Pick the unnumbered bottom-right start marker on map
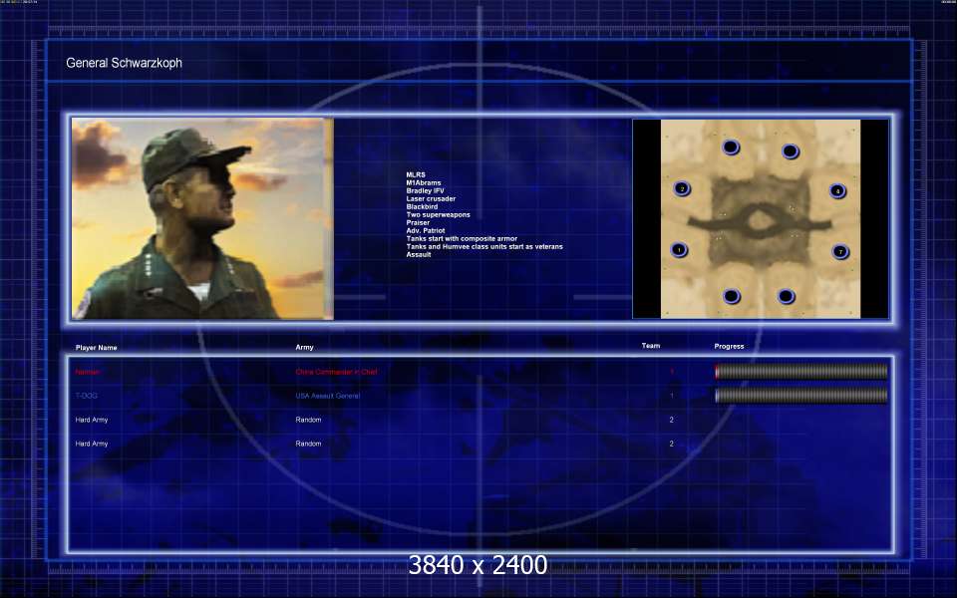957x598 pixels. (787, 297)
